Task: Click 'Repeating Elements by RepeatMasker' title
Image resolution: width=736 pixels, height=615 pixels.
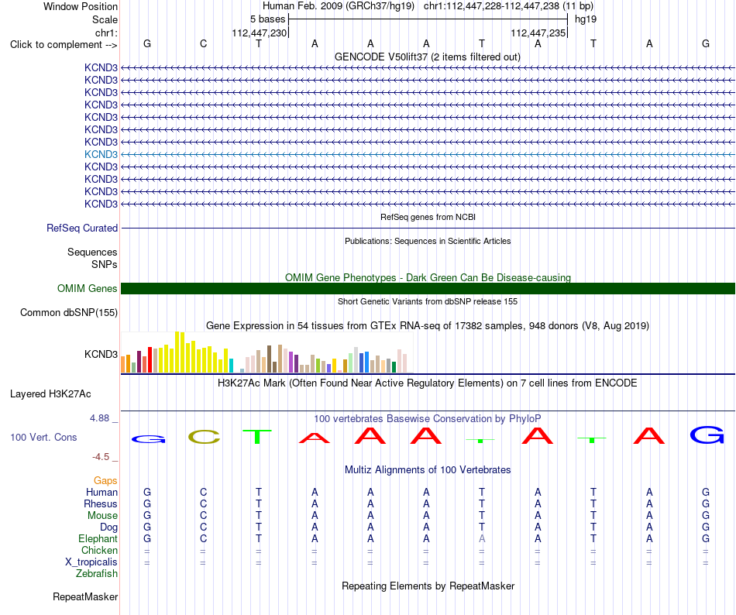Action: click(428, 586)
